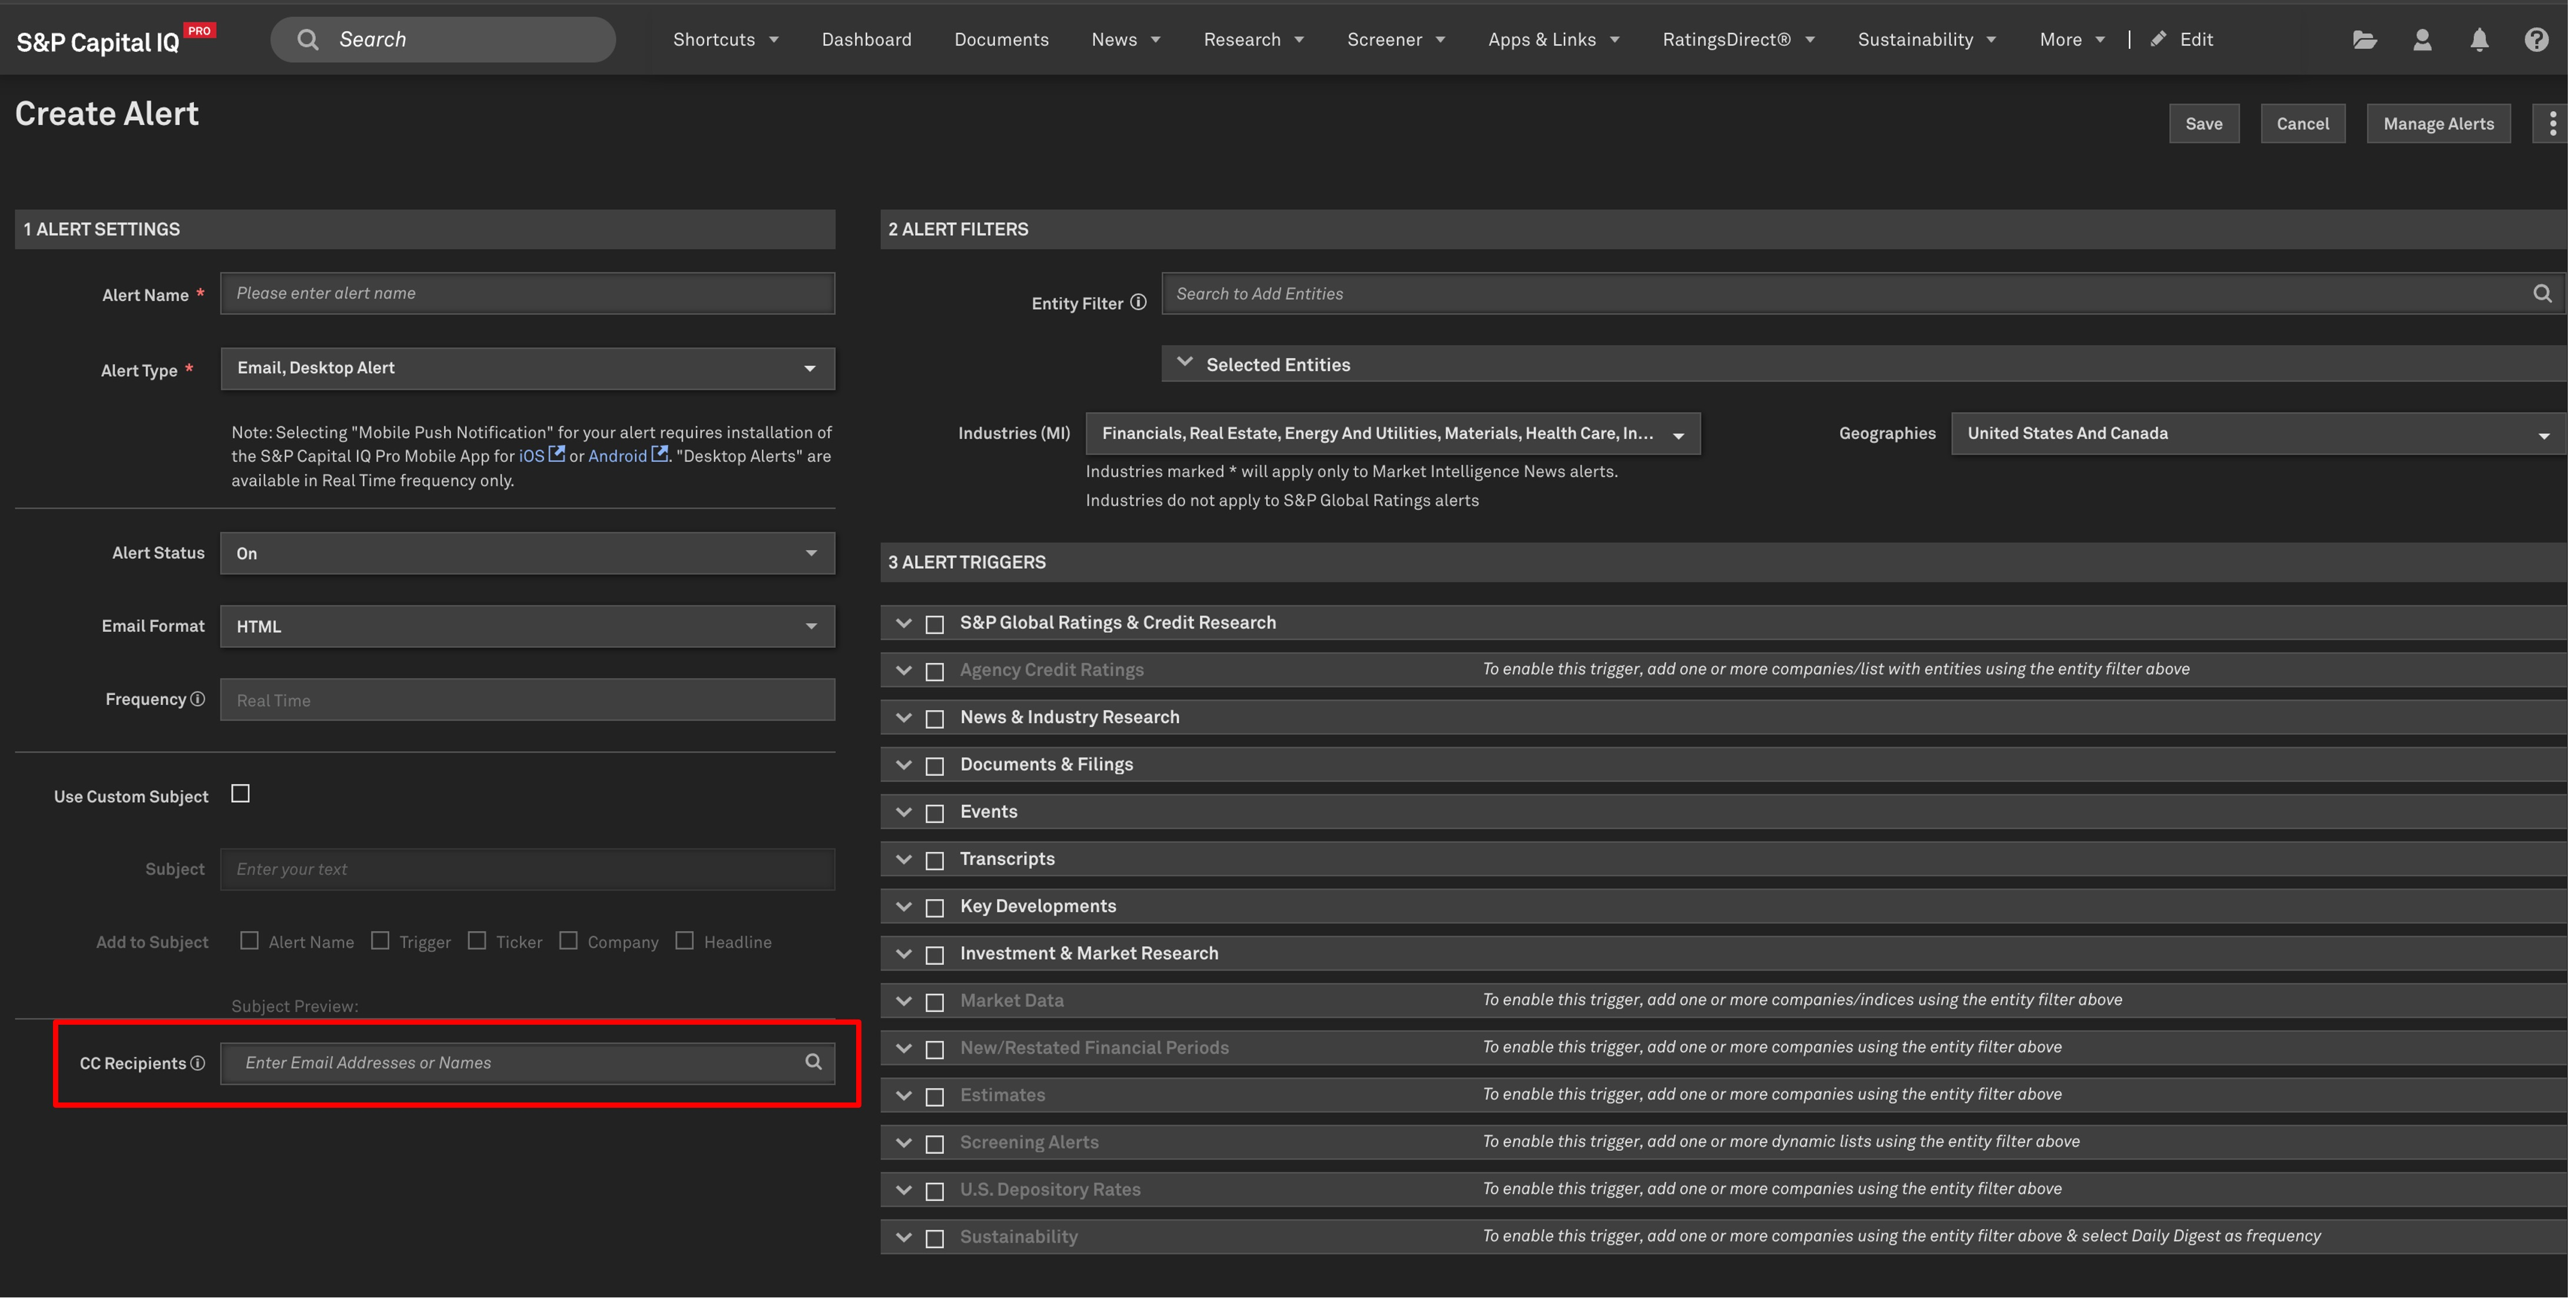Open the Shortcuts menu

click(726, 40)
